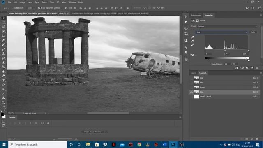The width and height of the screenshot is (263, 148).
Task: Open the Window menu
Action: [x=72, y=2]
